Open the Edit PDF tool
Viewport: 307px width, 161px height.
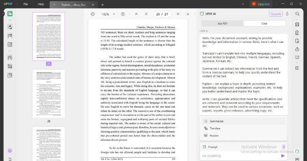coord(10,36)
